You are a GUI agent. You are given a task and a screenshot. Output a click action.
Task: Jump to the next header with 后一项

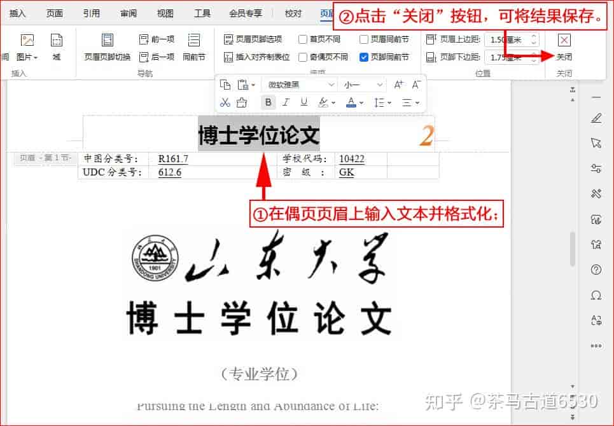[x=157, y=57]
